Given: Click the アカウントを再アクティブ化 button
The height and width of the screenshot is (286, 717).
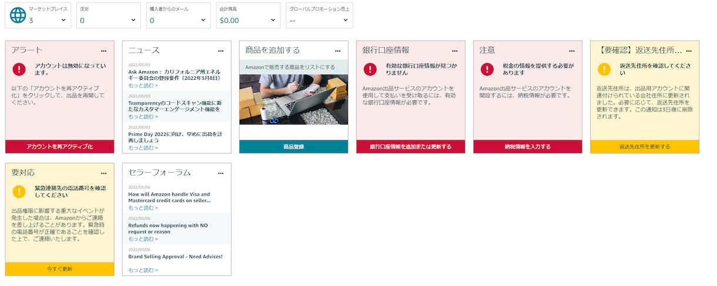Looking at the screenshot, I should coord(59,147).
